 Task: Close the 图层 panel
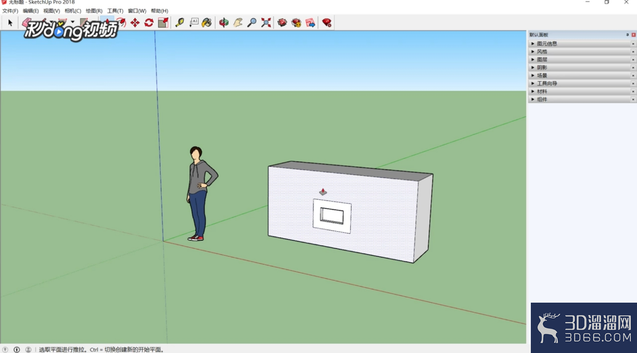click(633, 59)
